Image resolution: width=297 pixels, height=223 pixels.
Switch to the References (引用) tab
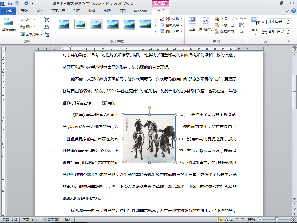[x=77, y=11]
